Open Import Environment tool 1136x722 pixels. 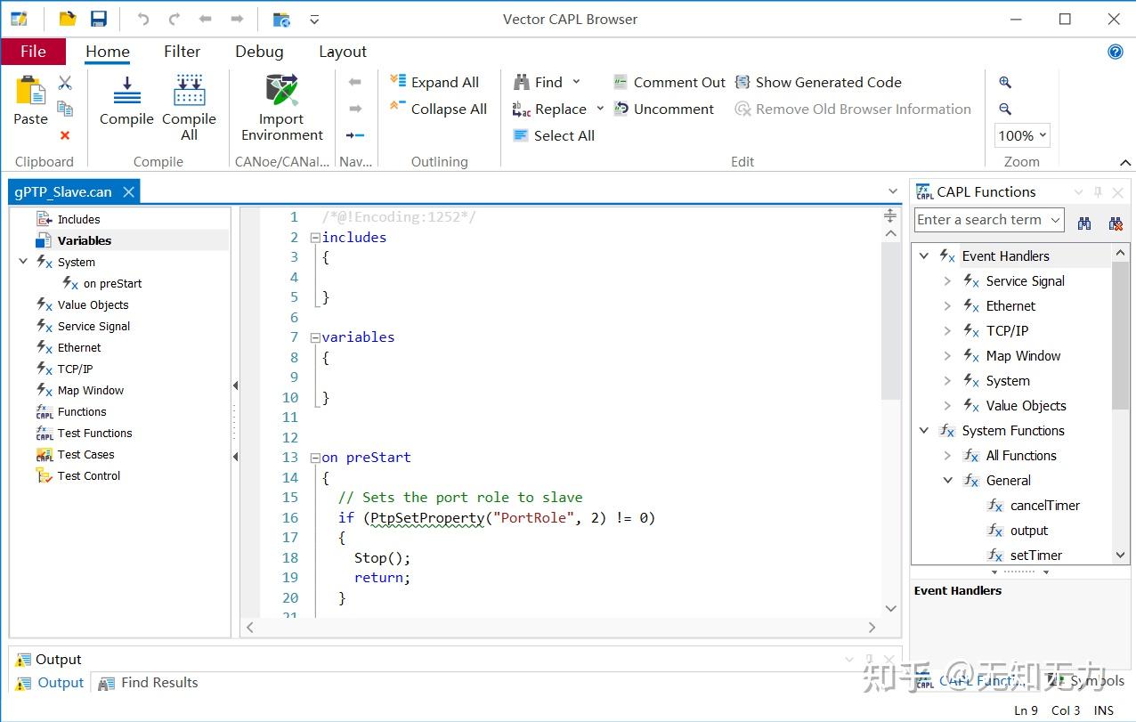(281, 91)
